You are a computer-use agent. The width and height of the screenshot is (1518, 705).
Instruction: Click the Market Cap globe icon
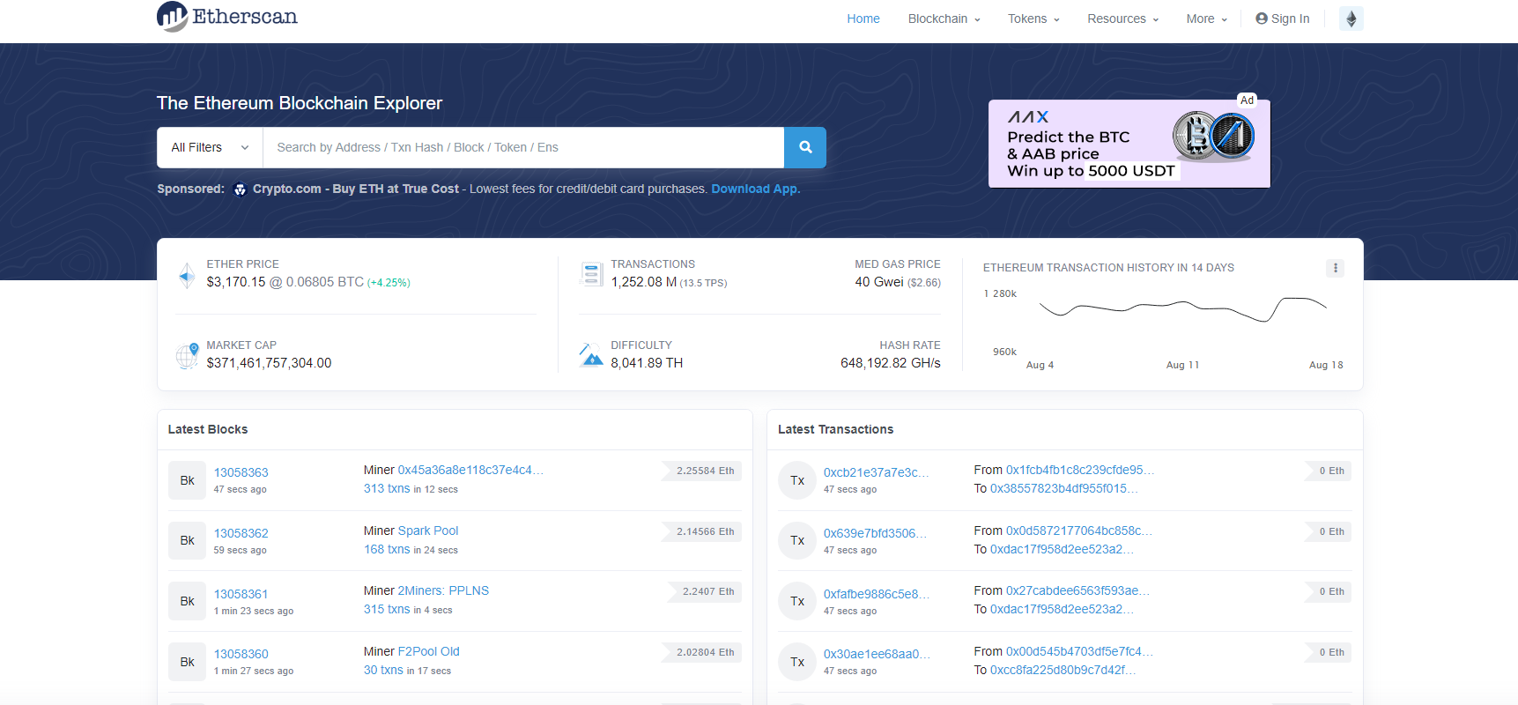[x=187, y=356]
